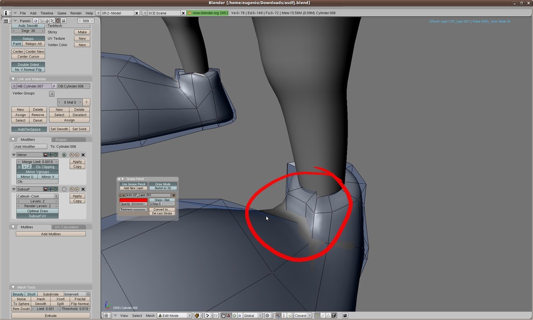Toggle Subsurf modifier edit-mode enable icon
Viewport: 533px width, 320px height.
coord(55,189)
